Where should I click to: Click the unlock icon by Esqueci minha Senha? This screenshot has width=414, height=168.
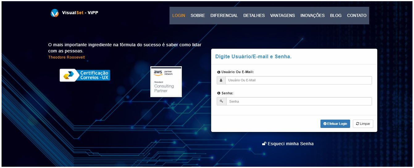point(264,144)
